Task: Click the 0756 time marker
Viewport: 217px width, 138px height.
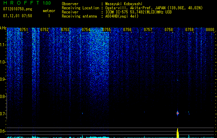Action: tap(127, 30)
